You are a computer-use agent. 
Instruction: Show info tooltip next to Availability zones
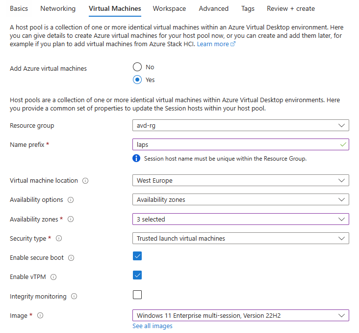[71, 219]
